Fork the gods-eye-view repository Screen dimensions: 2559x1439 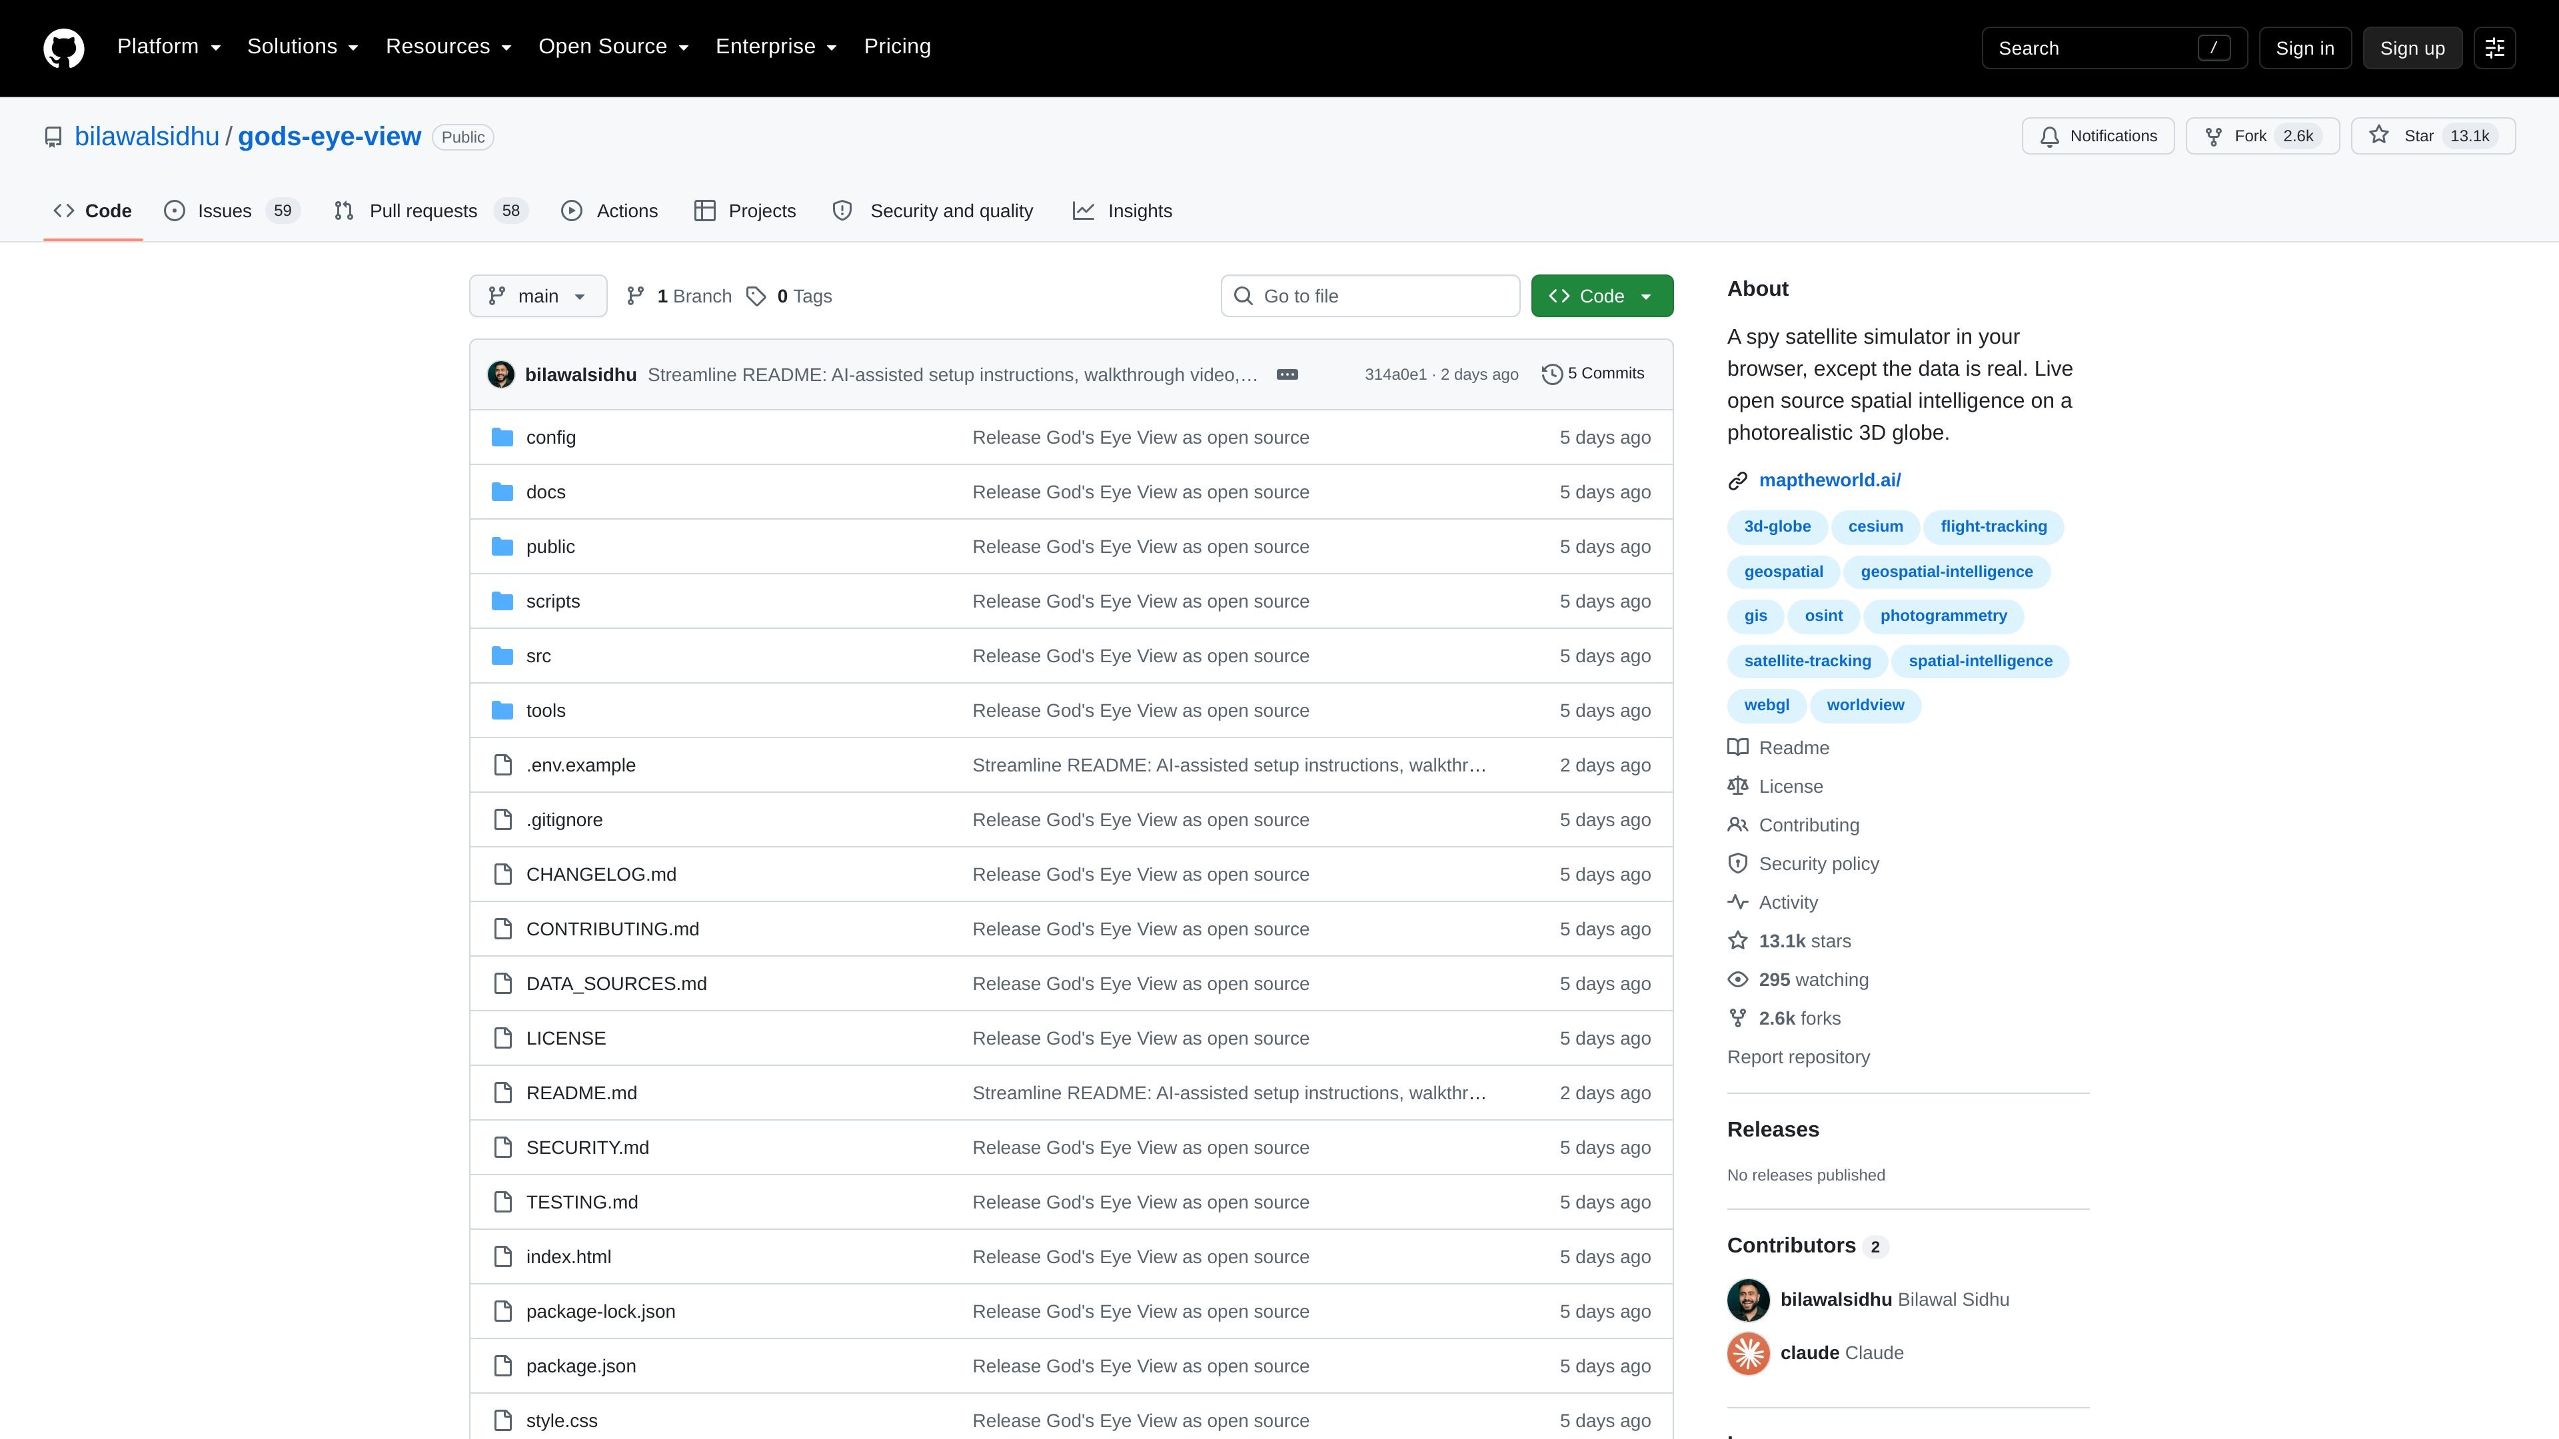point(2262,136)
